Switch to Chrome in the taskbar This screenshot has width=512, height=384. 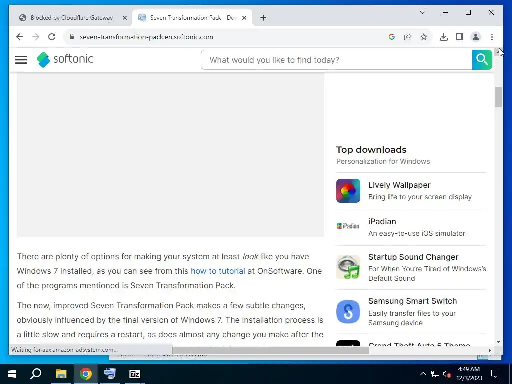(x=86, y=374)
